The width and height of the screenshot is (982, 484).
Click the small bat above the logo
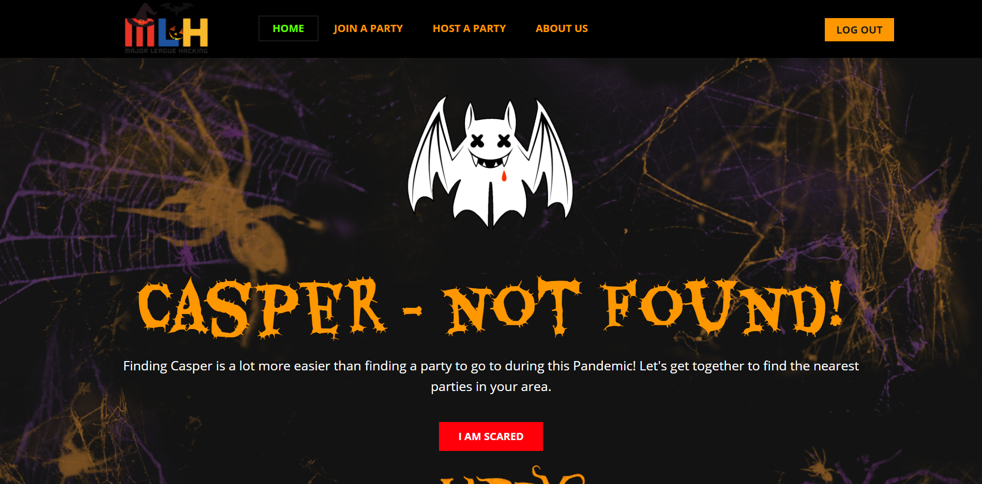coord(176,8)
